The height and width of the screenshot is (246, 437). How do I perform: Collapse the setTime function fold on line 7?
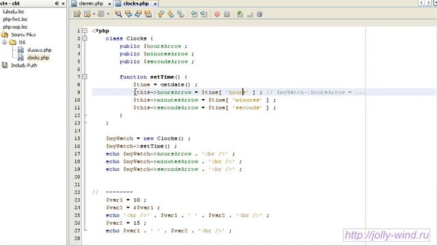(x=85, y=77)
